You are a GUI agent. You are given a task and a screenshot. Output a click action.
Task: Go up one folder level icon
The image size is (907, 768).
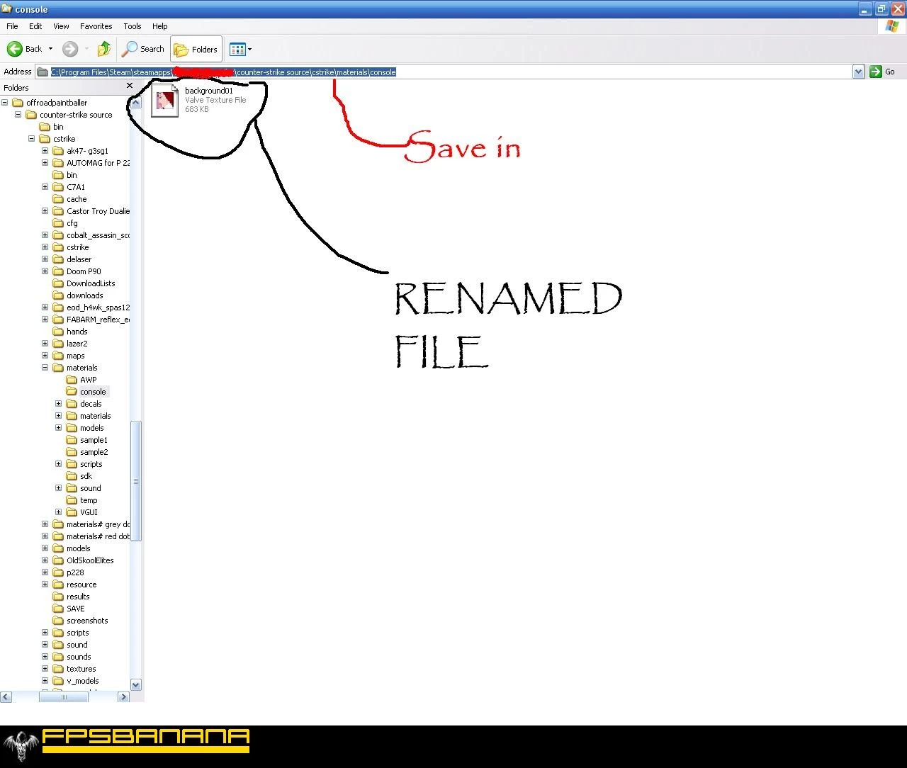click(104, 49)
